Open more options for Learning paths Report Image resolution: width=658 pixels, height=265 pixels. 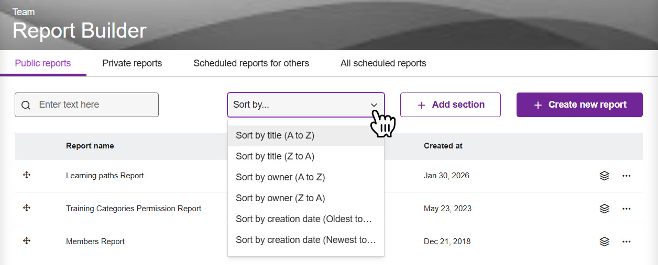click(626, 176)
